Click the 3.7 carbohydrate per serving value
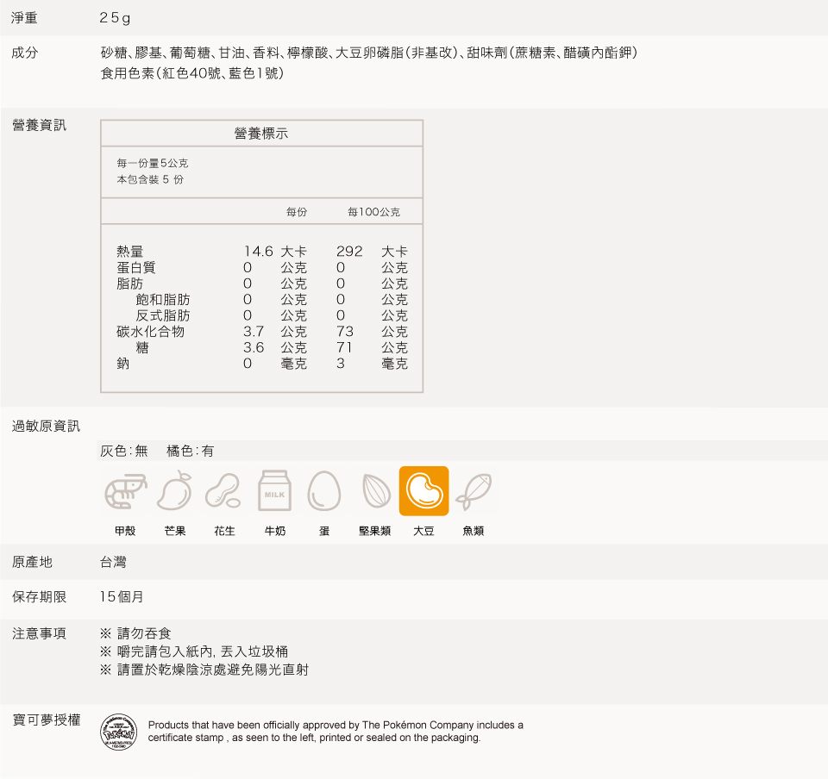Screen dimensions: 828x779 tap(254, 331)
